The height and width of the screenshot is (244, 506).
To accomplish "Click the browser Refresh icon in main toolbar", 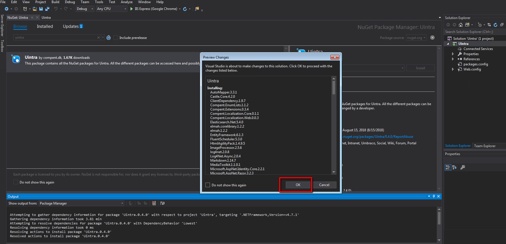I will click(185, 9).
